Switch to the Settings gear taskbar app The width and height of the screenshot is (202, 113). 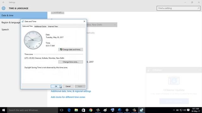[127, 110]
